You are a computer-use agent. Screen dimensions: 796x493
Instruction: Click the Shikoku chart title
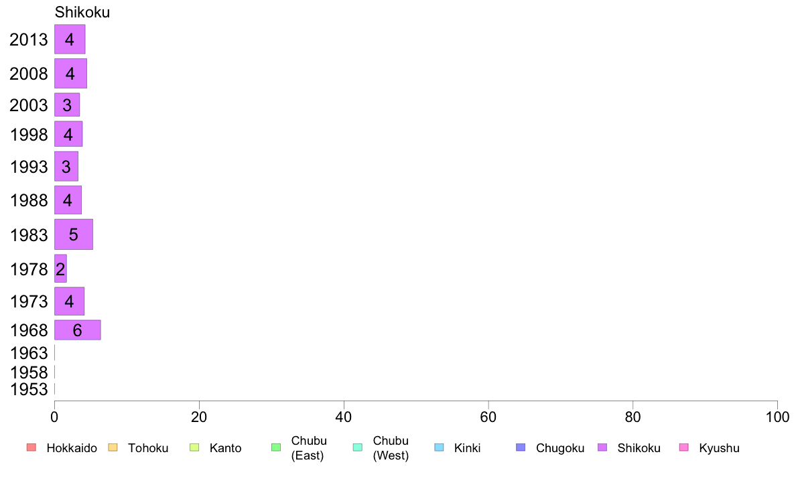tap(82, 12)
